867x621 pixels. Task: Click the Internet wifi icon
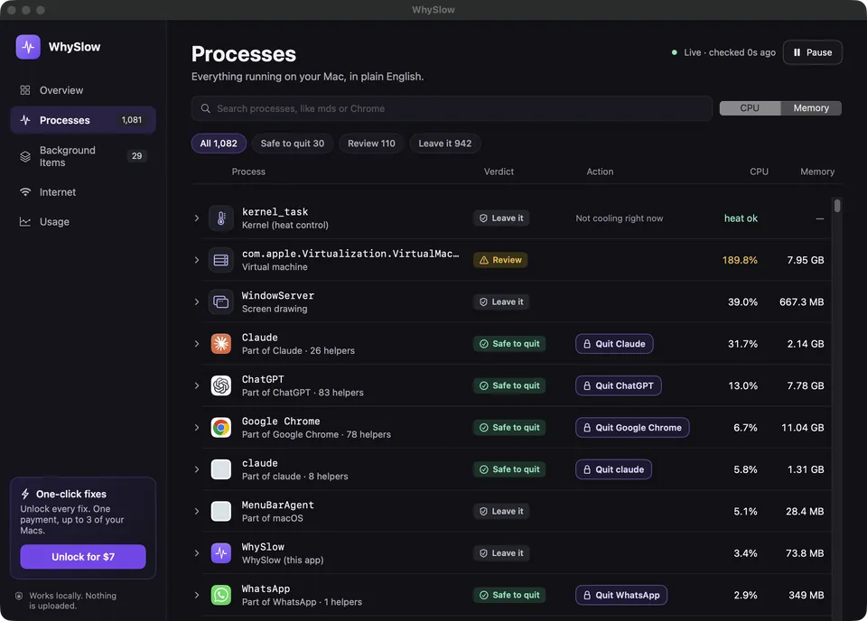25,191
